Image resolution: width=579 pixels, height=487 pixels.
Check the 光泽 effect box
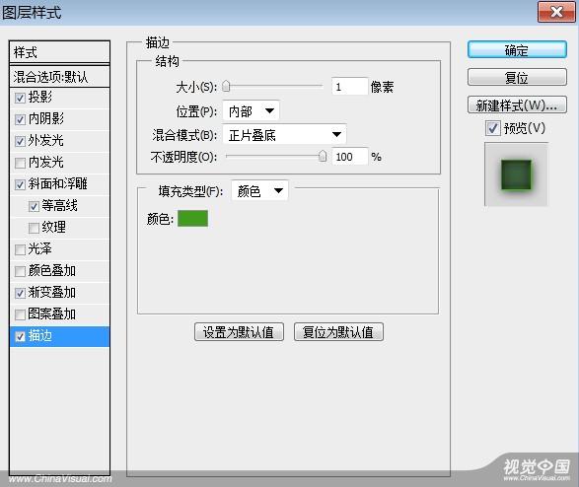pos(20,249)
